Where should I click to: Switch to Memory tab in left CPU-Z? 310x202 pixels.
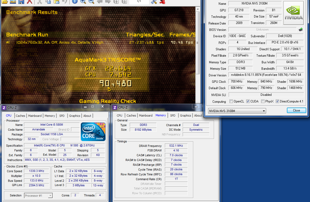(50, 116)
